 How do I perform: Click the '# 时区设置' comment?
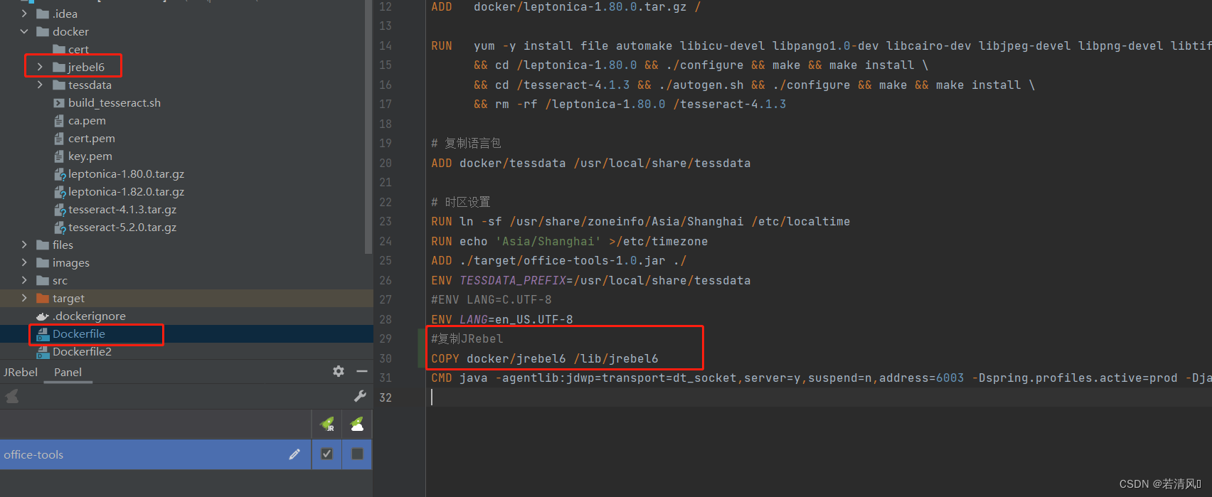(x=461, y=203)
